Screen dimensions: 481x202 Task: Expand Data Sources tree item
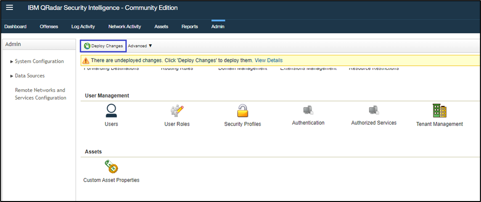pyautogui.click(x=12, y=76)
